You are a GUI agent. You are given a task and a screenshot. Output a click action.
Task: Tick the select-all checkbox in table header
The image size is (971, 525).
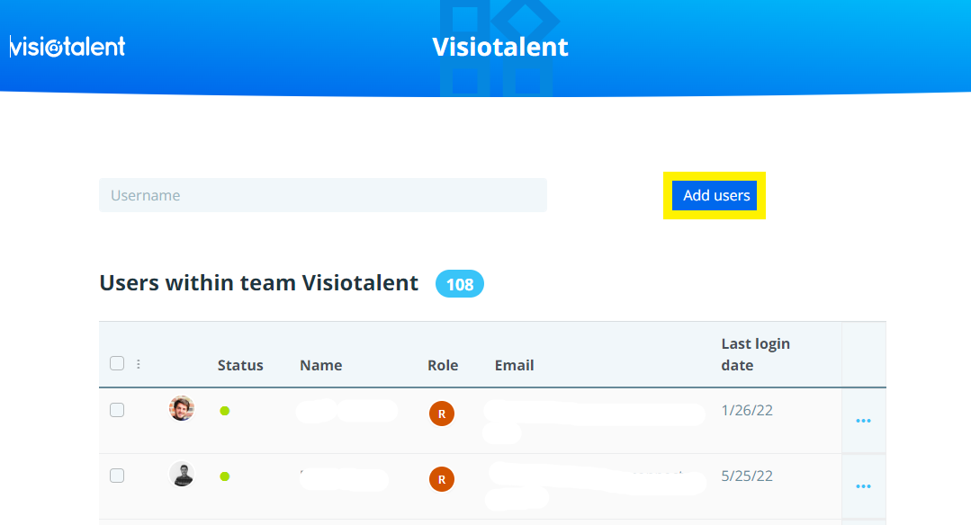click(117, 364)
